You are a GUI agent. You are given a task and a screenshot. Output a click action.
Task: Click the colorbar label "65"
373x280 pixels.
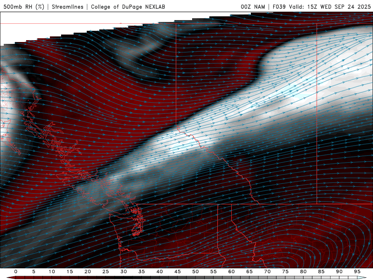coord(249,272)
